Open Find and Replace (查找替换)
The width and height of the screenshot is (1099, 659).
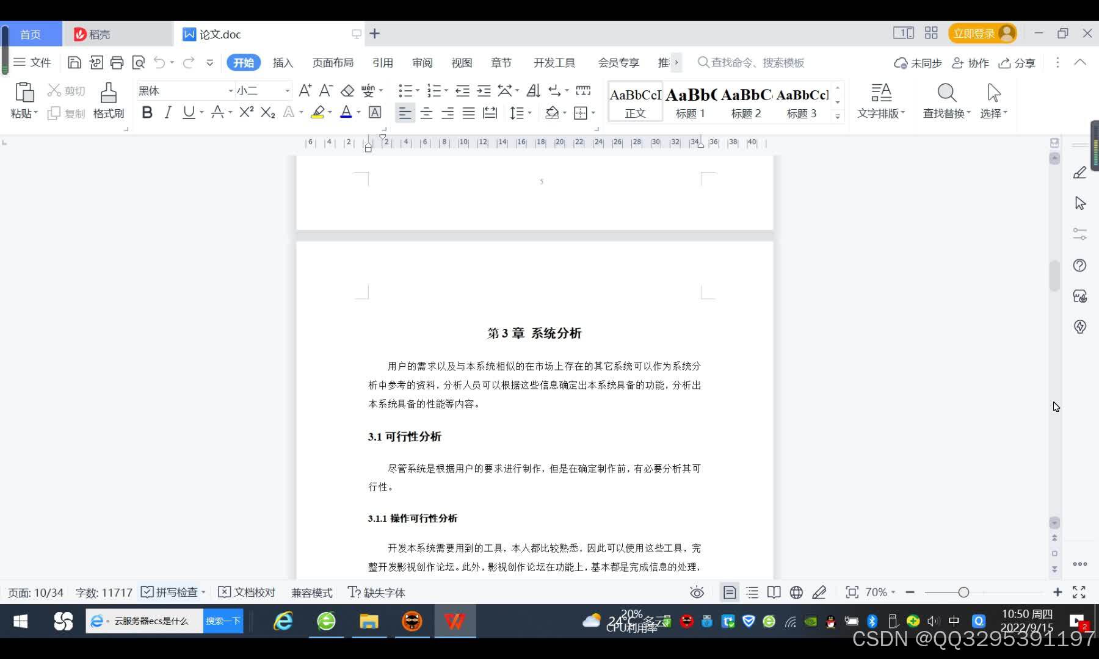pos(946,101)
